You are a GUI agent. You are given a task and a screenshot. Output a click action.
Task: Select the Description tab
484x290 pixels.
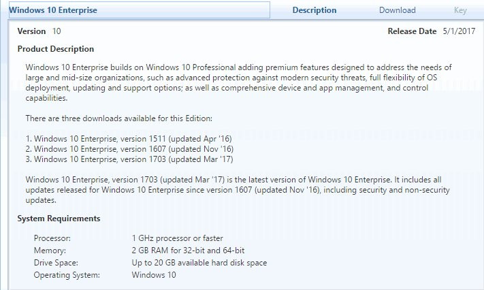[314, 10]
